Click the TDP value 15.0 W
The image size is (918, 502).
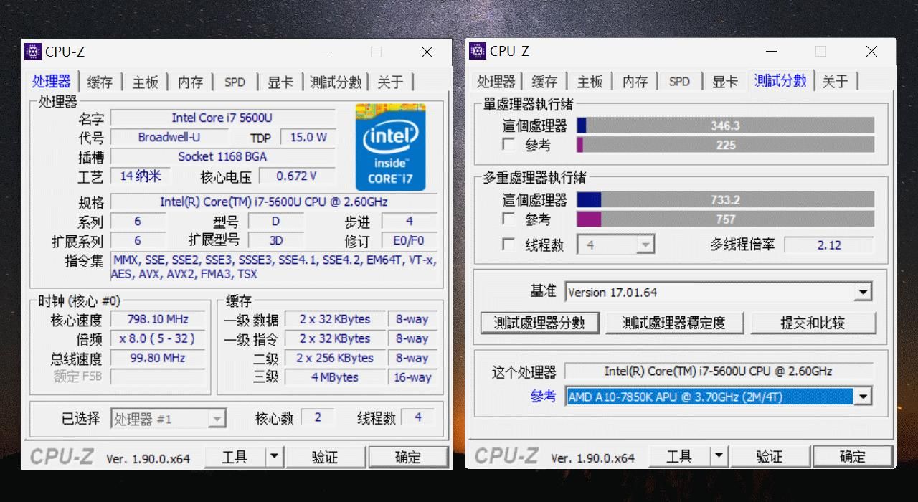[x=308, y=137]
